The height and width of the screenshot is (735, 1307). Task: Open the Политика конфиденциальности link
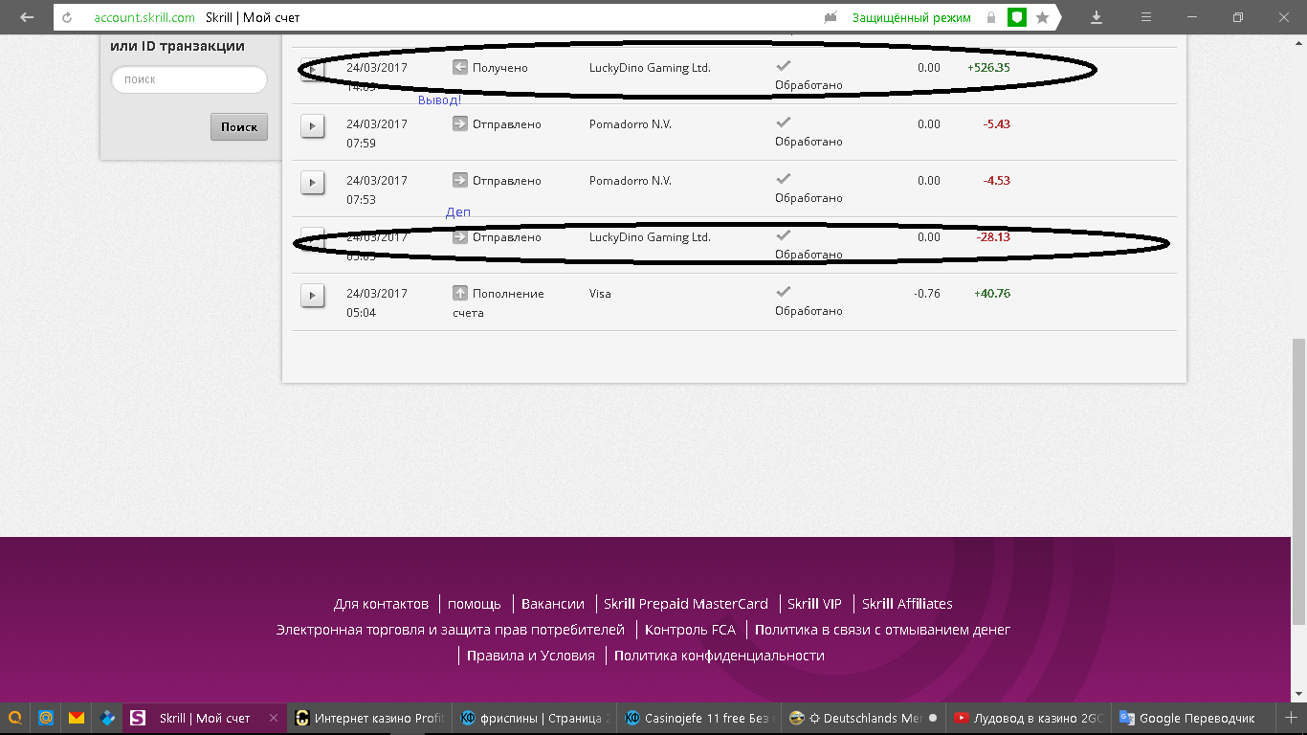tap(720, 656)
